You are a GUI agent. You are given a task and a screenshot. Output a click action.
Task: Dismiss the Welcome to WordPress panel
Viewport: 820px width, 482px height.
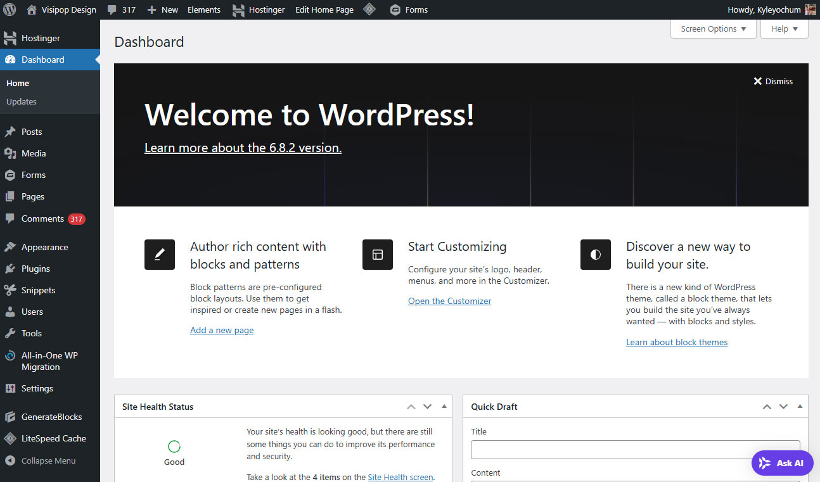(x=772, y=81)
